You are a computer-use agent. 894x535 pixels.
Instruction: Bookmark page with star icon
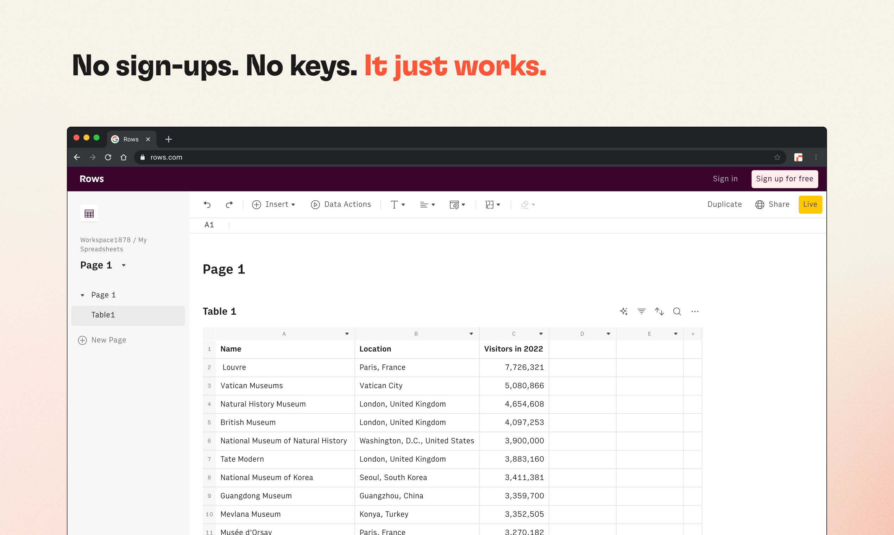click(777, 157)
